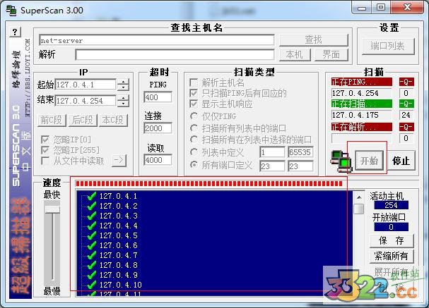Click the 读取 timeout field showing 4000
Image resolution: width=429 pixels, height=308 pixels.
tap(158, 160)
